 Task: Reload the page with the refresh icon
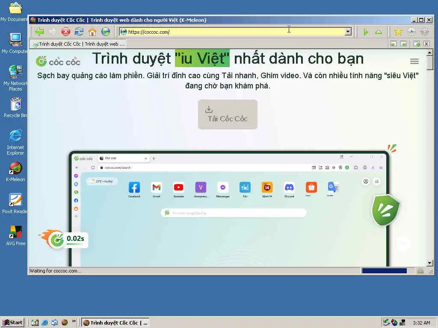[79, 32]
